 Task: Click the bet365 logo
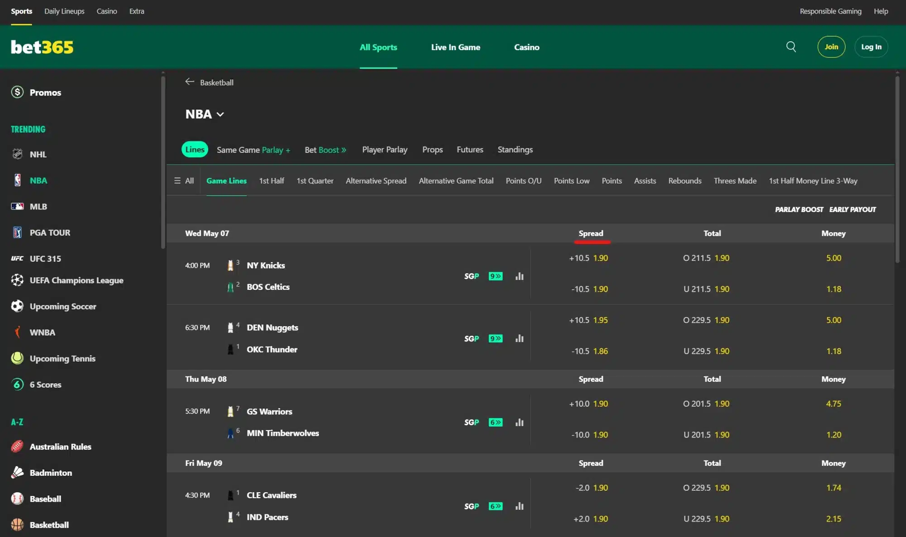click(42, 47)
